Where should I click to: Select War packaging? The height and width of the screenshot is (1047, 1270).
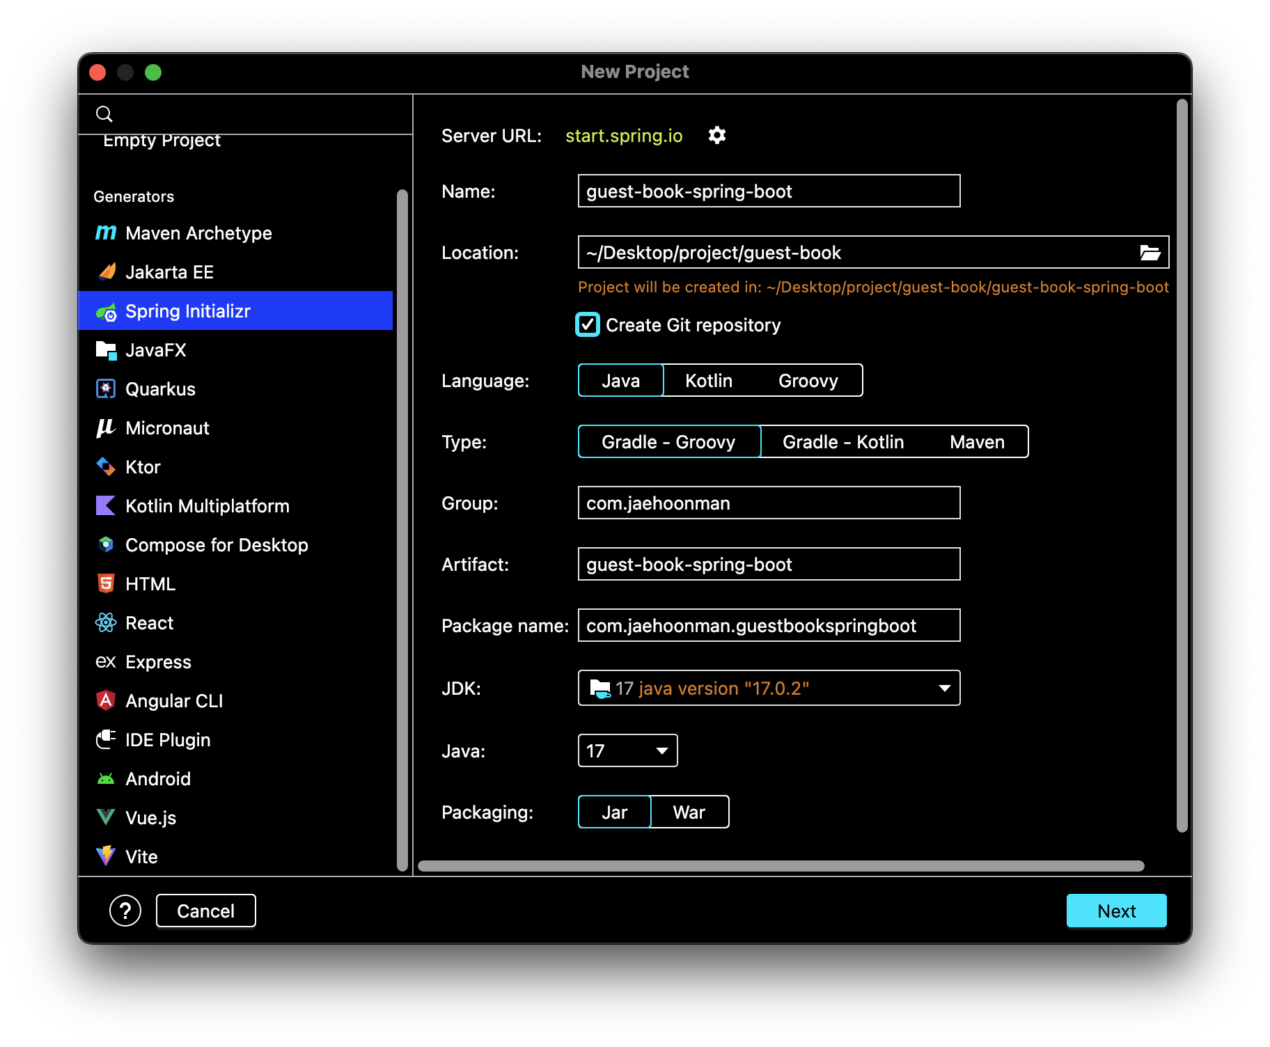pos(689,812)
